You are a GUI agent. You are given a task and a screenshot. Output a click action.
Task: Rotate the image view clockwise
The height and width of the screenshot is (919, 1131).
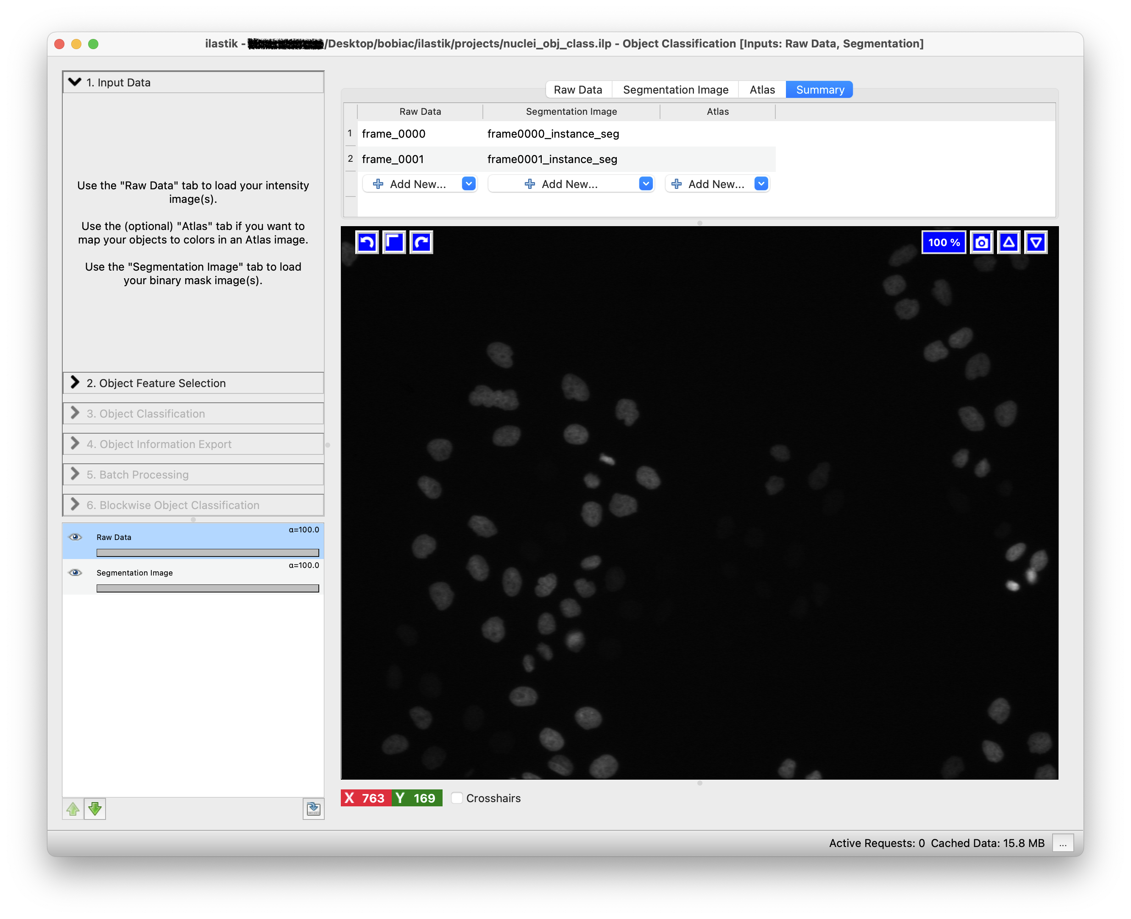pos(421,242)
